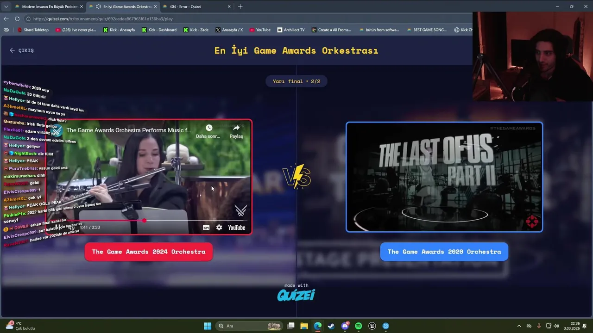
Task: Click the Quizei logo at the bottom
Action: point(296,295)
